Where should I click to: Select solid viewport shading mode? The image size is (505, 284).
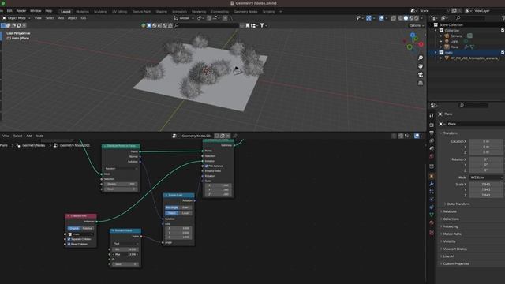[x=406, y=18]
